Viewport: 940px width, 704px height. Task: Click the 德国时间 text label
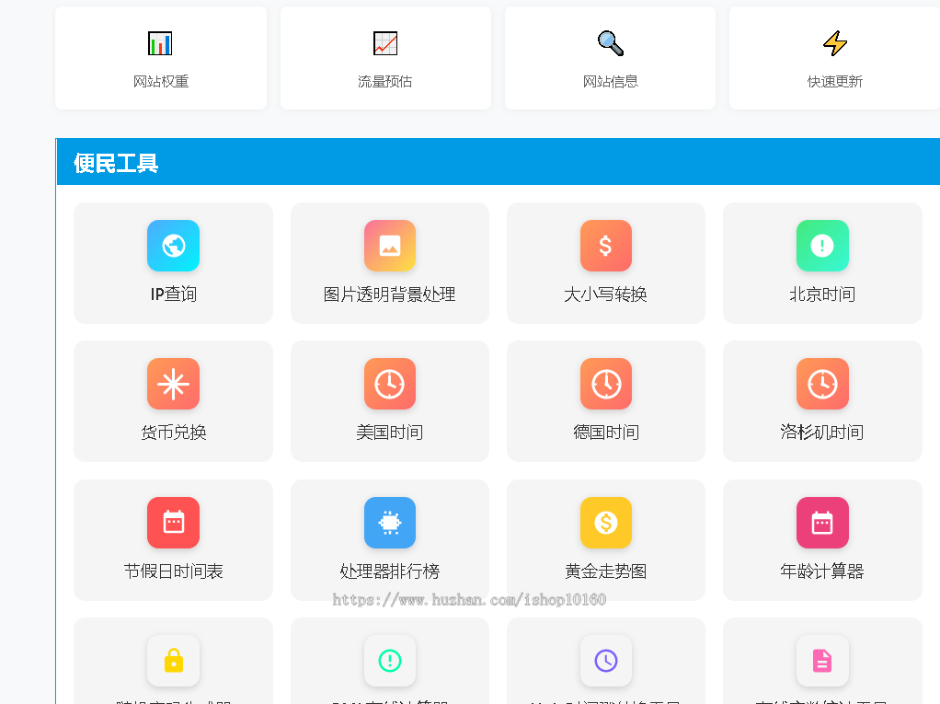click(x=605, y=433)
